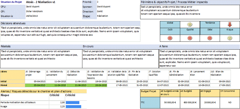Click the Situation à date 26/04/2013
Screen dimensions: 240x109
(32, 16)
